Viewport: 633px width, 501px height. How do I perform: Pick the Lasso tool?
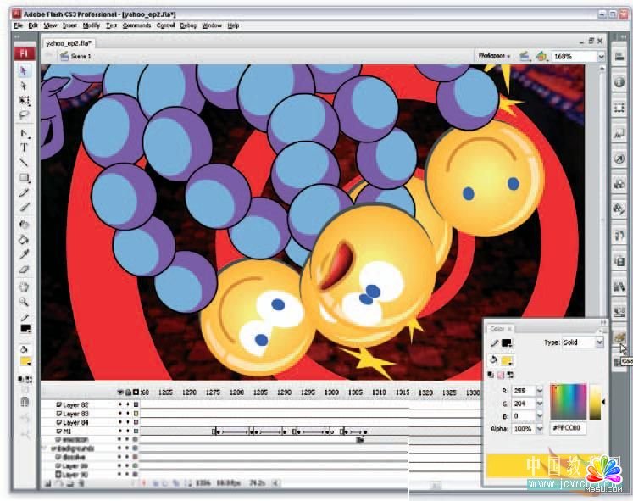click(25, 114)
